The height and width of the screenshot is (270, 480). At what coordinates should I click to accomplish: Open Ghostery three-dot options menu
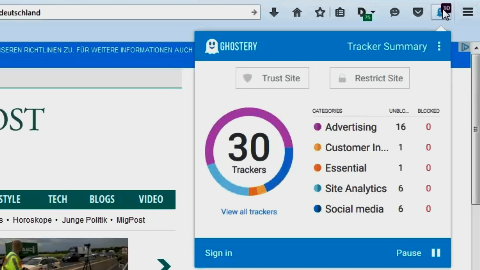click(x=439, y=46)
